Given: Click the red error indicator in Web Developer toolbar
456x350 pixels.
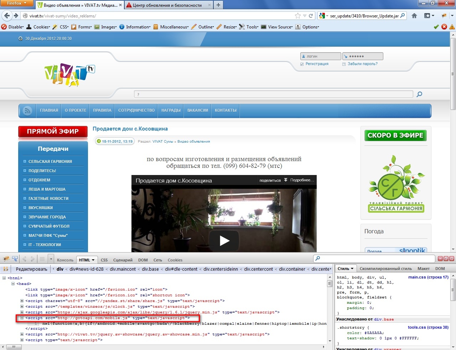Looking at the screenshot, I should [x=444, y=27].
